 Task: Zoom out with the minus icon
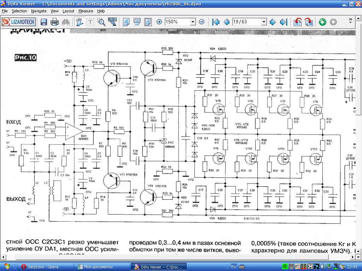pos(202,22)
